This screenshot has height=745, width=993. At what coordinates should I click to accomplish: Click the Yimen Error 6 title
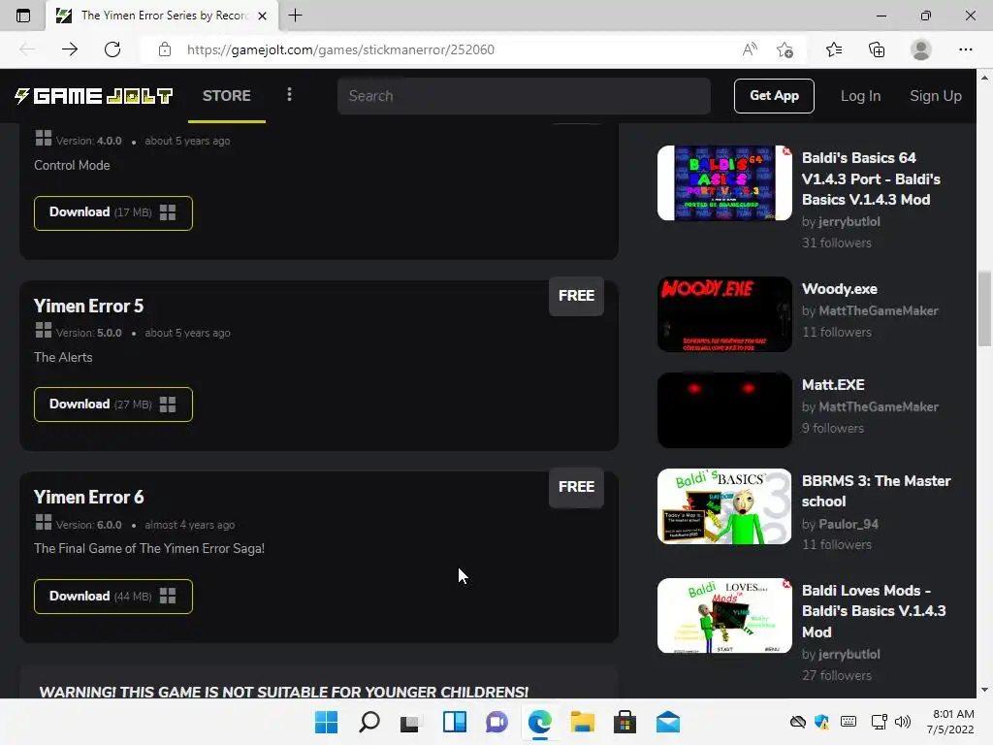[88, 498]
